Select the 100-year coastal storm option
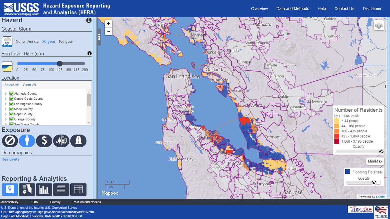 pyautogui.click(x=66, y=41)
